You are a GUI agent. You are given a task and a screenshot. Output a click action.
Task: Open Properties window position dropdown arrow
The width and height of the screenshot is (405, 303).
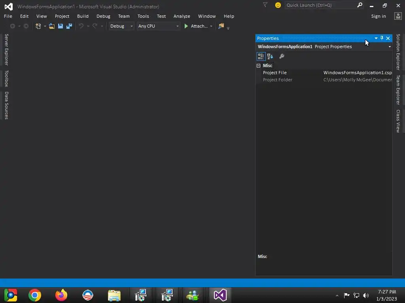coord(376,38)
